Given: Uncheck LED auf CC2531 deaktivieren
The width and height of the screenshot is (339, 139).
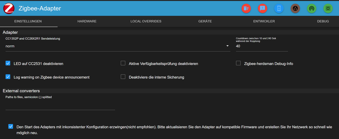Looking at the screenshot, I should pyautogui.click(x=8, y=63).
